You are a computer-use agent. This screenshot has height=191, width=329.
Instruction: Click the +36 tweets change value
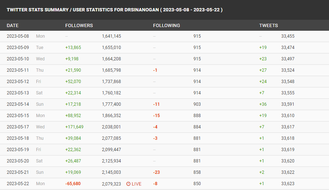(x=263, y=104)
